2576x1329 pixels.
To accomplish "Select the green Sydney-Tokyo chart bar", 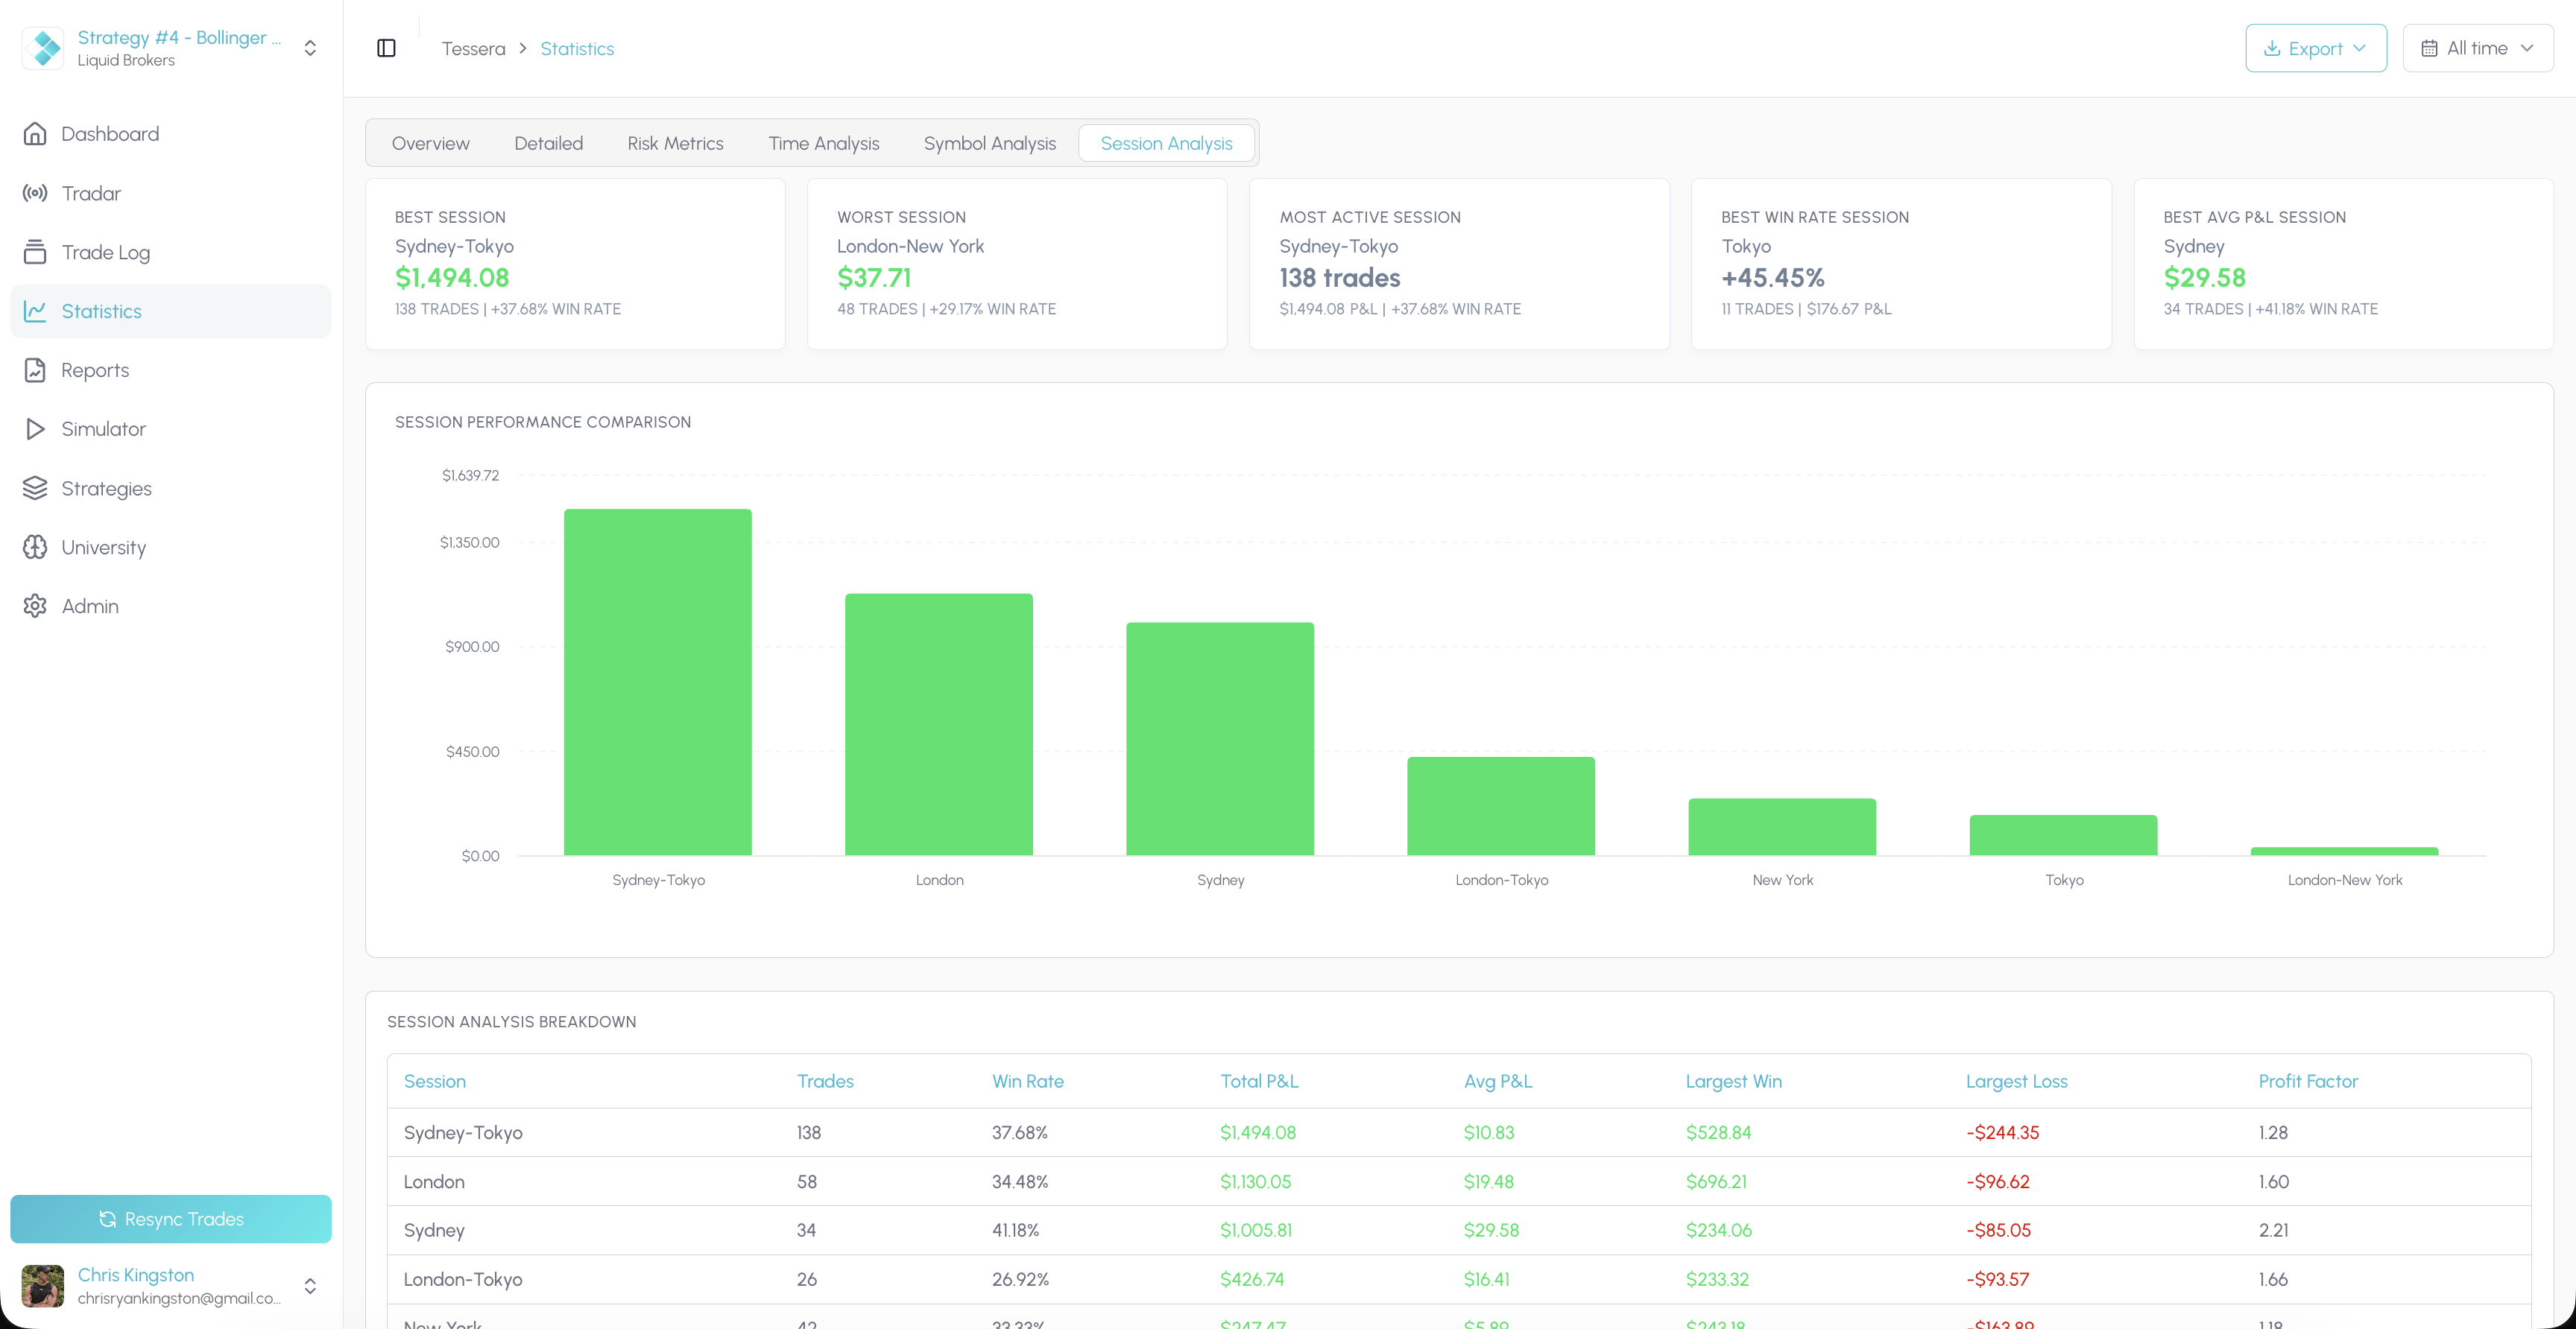I will (x=657, y=682).
